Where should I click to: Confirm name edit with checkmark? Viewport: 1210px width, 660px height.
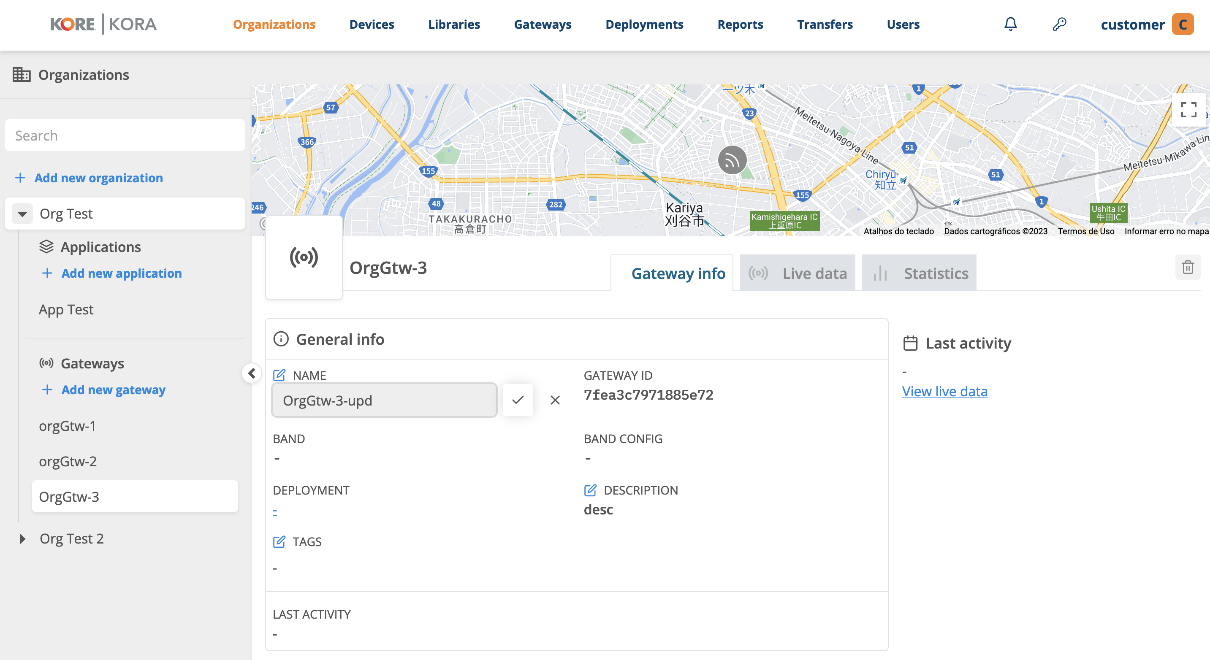click(x=518, y=400)
